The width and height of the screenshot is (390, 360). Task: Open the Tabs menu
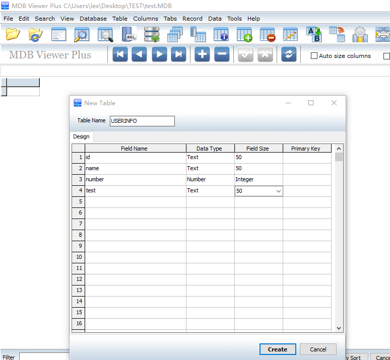(x=170, y=19)
